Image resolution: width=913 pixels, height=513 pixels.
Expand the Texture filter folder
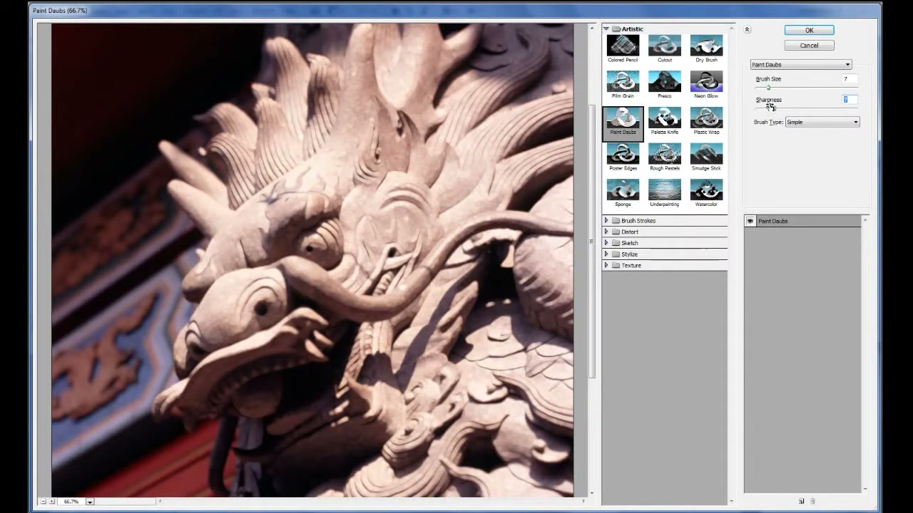pyautogui.click(x=606, y=265)
